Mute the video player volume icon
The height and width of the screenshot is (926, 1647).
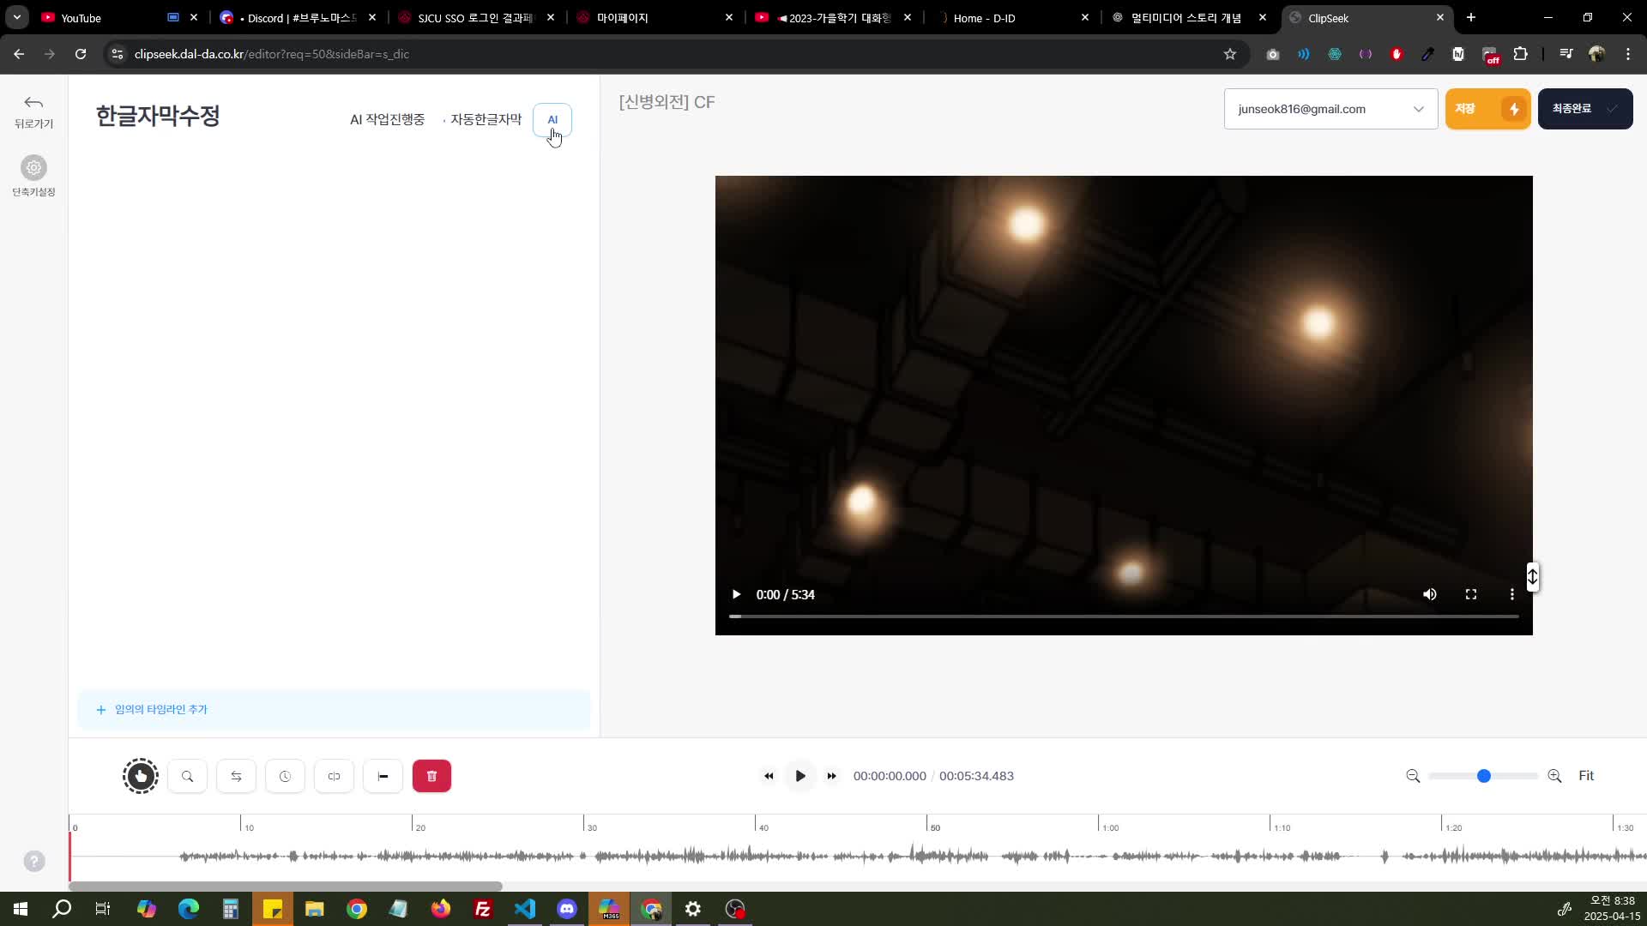pyautogui.click(x=1430, y=595)
